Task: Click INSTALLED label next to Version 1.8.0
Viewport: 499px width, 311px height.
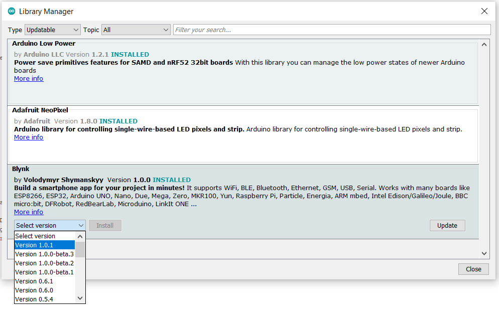Action: pos(118,121)
